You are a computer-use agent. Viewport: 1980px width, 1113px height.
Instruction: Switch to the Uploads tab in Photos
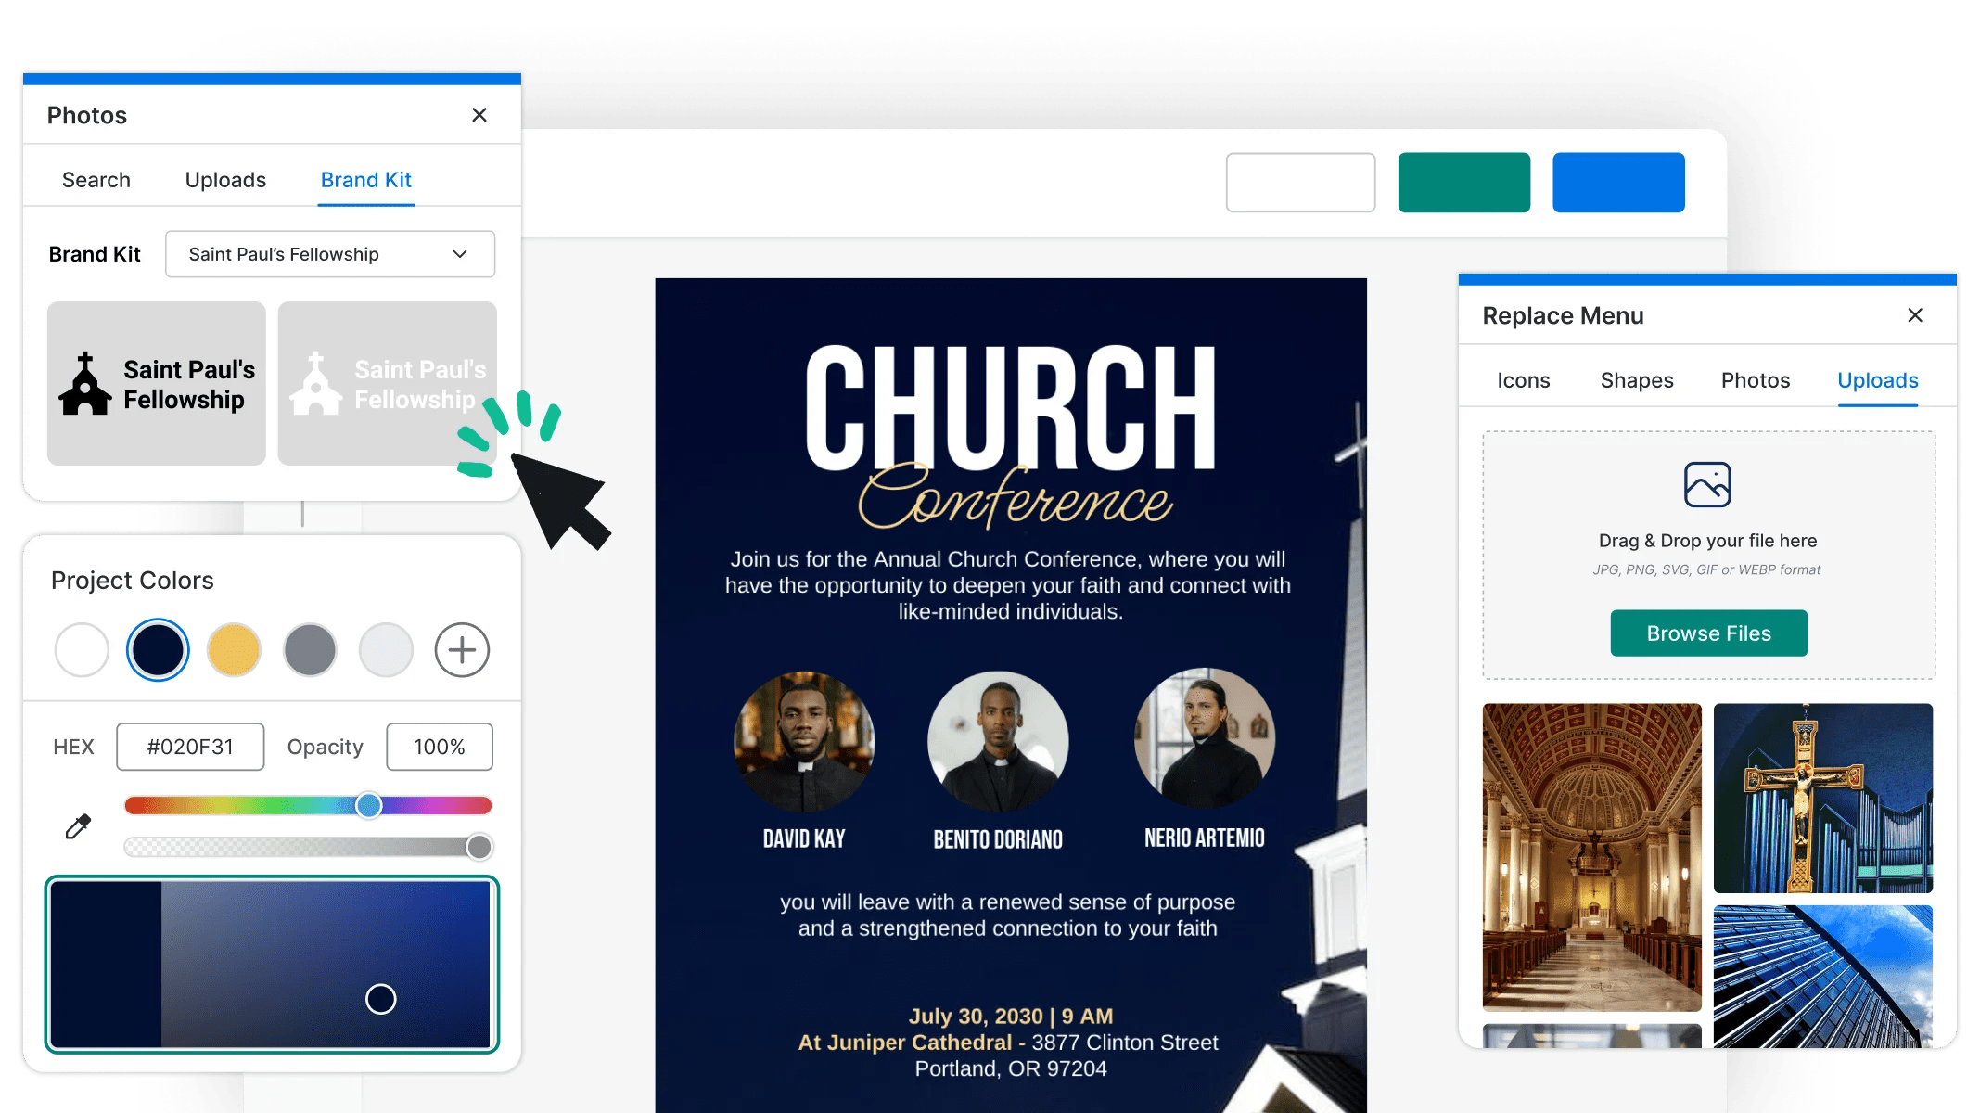coord(225,180)
